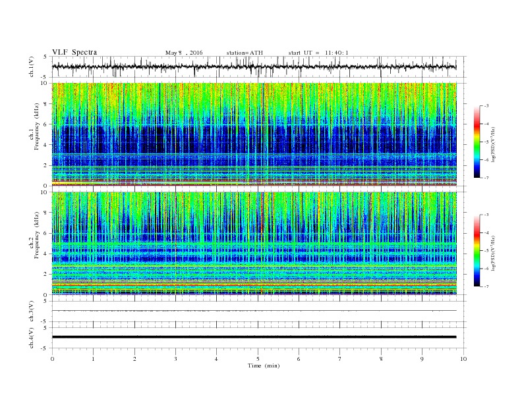Click the 'station=ATH' header label

click(x=245, y=53)
